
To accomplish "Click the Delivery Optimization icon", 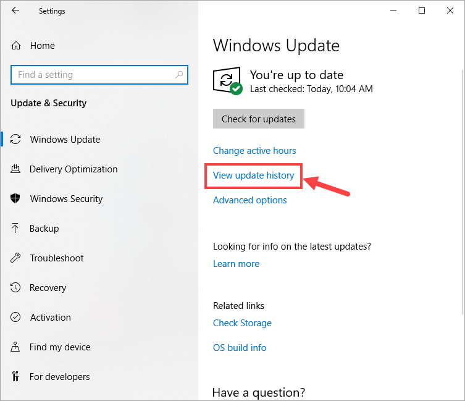I will pos(15,169).
